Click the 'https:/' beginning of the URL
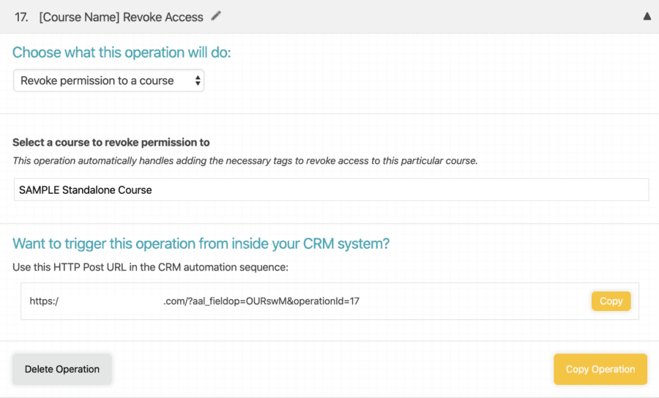 tap(44, 301)
